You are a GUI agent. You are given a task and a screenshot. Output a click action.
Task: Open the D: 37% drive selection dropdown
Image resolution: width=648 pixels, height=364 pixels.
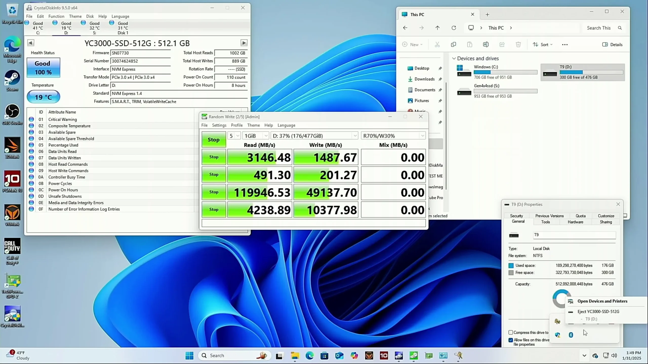[314, 136]
